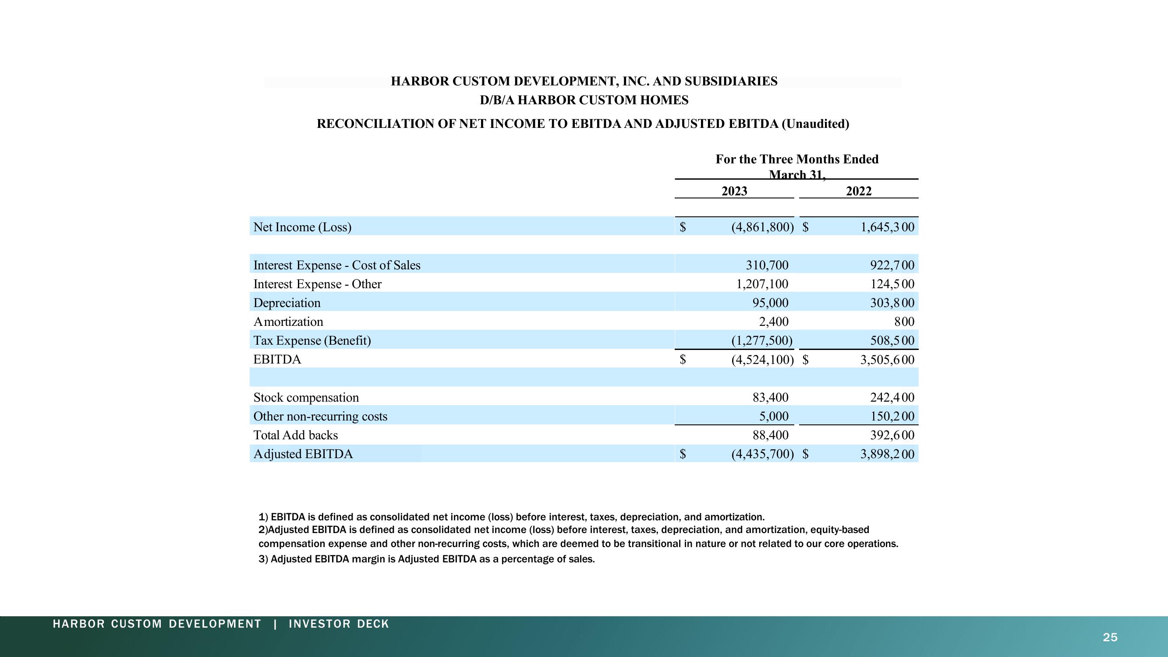Click 'INVESTOR DECK' in the footer
This screenshot has width=1168, height=657.
(x=339, y=624)
